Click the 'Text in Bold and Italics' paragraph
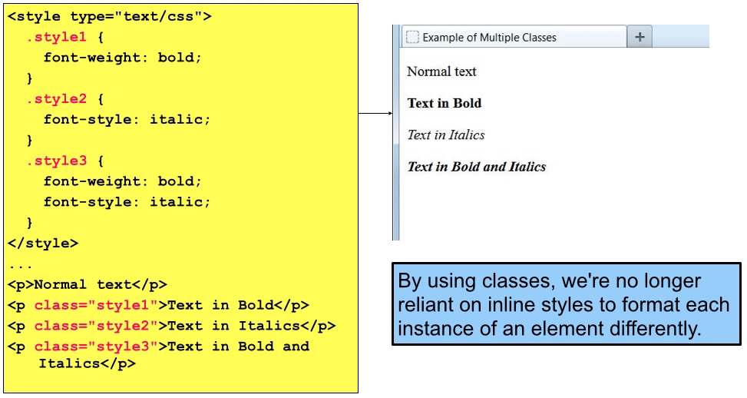747x398 pixels. [x=476, y=167]
